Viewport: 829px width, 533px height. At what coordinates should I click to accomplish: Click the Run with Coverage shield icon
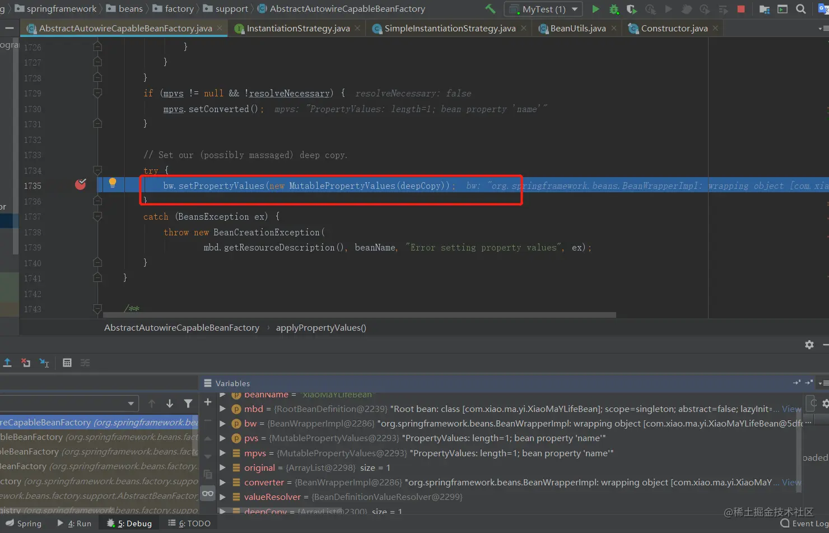632,9
